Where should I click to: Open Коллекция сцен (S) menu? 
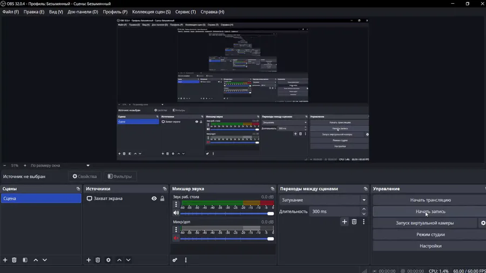(151, 12)
